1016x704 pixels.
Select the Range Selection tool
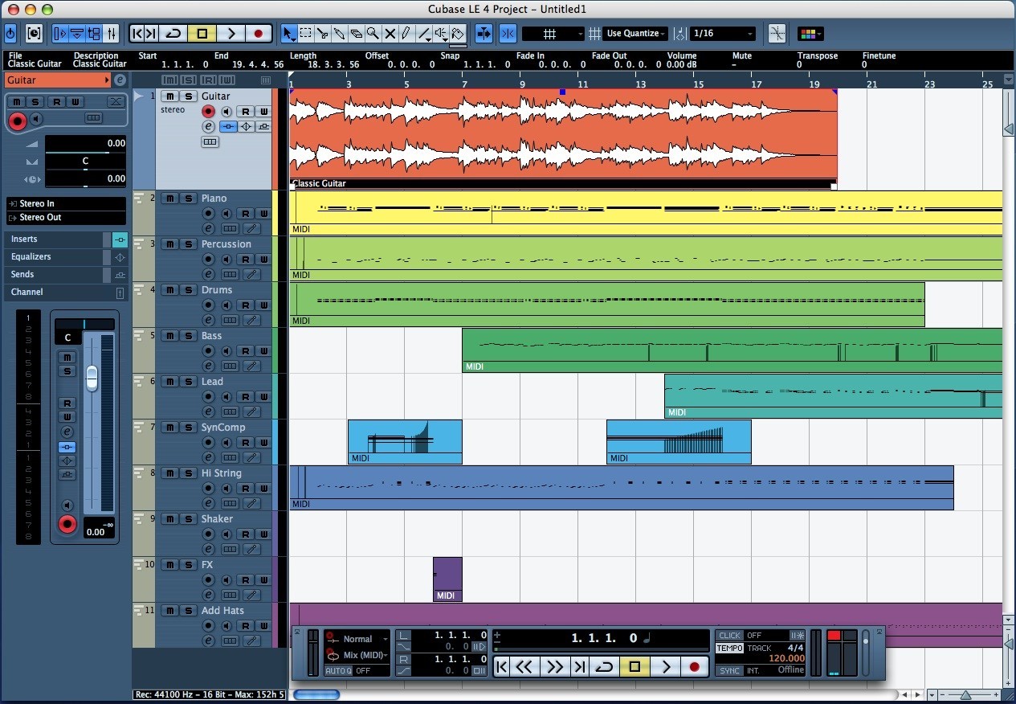(x=305, y=34)
